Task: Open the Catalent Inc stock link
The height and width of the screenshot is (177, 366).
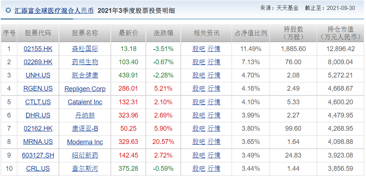Action: pyautogui.click(x=85, y=102)
